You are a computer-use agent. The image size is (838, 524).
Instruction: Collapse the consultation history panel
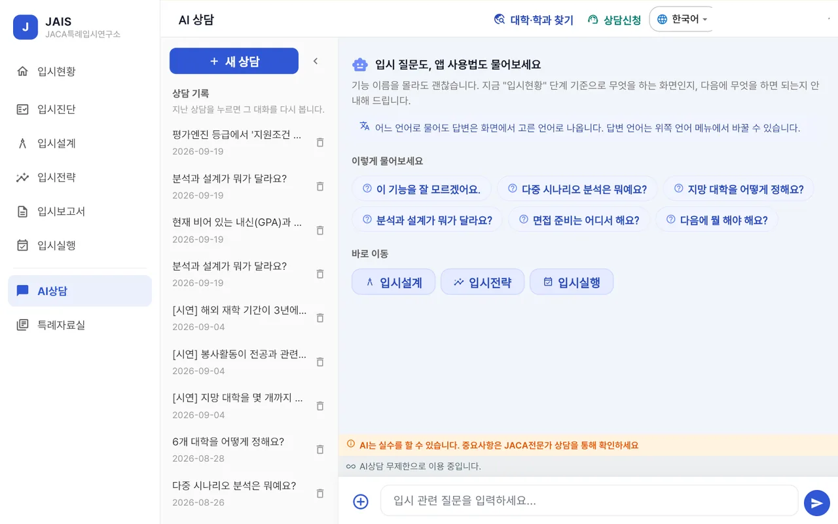pos(315,61)
